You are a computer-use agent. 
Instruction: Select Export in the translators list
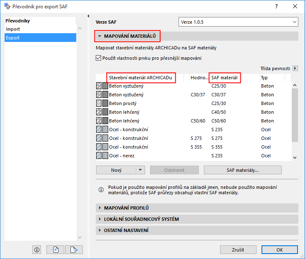point(40,38)
